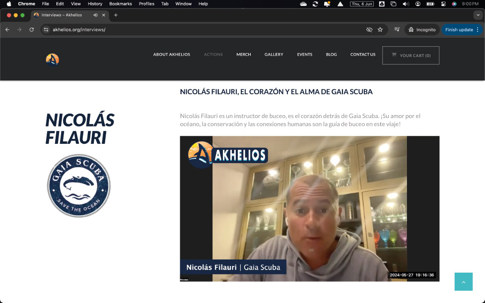Click the large NICOLÁS FILAURI sidebar name
485x303 pixels.
click(x=80, y=128)
